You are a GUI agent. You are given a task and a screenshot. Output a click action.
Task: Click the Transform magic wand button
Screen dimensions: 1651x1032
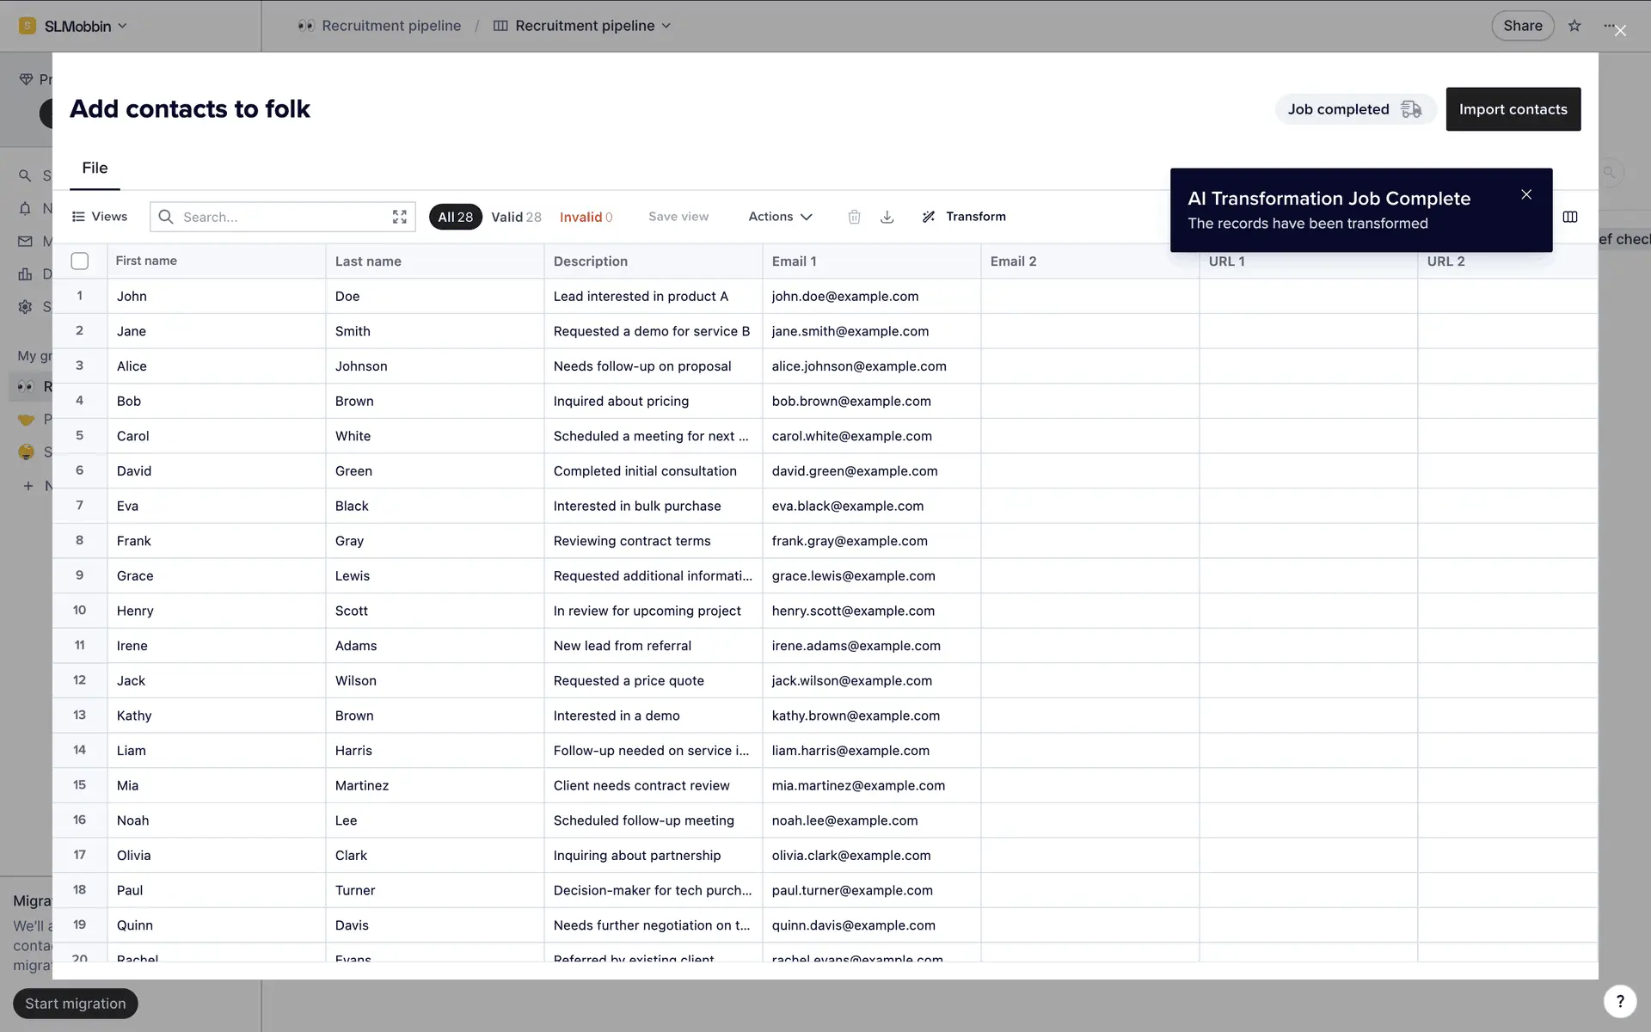click(x=964, y=217)
